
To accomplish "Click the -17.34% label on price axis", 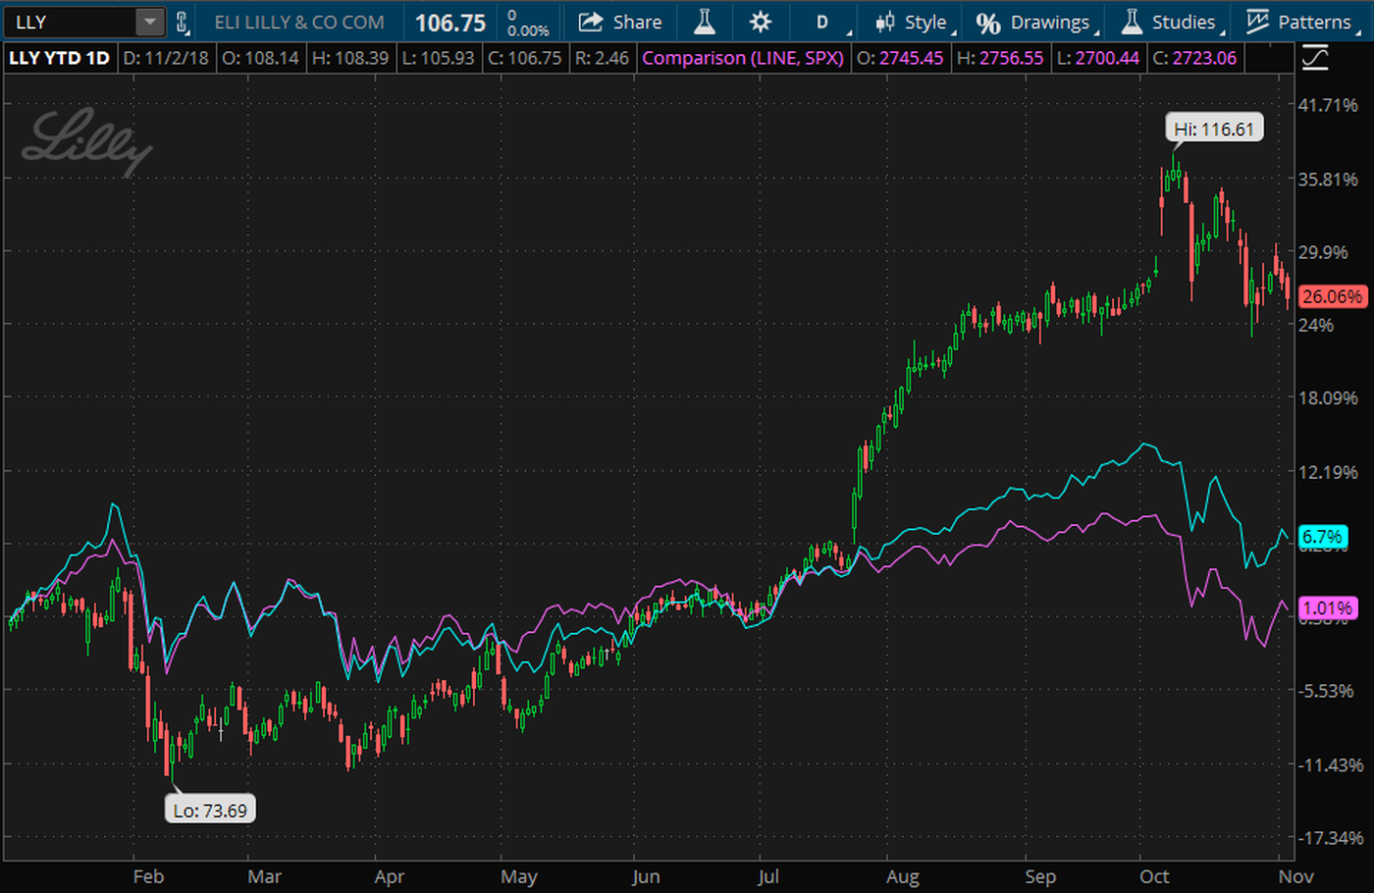I will pyautogui.click(x=1330, y=838).
